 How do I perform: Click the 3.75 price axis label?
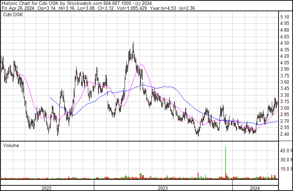[285, 76]
